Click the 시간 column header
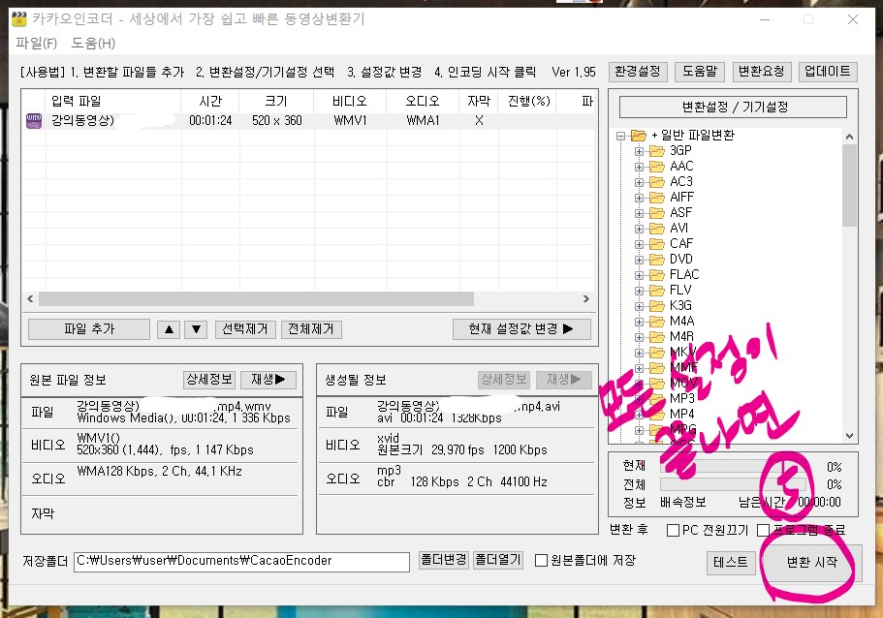Image resolution: width=883 pixels, height=618 pixels. click(210, 101)
